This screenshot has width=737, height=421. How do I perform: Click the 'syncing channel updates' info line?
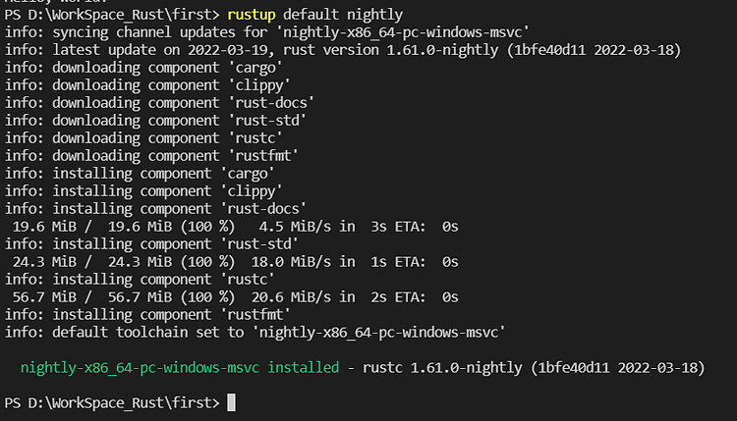[267, 32]
